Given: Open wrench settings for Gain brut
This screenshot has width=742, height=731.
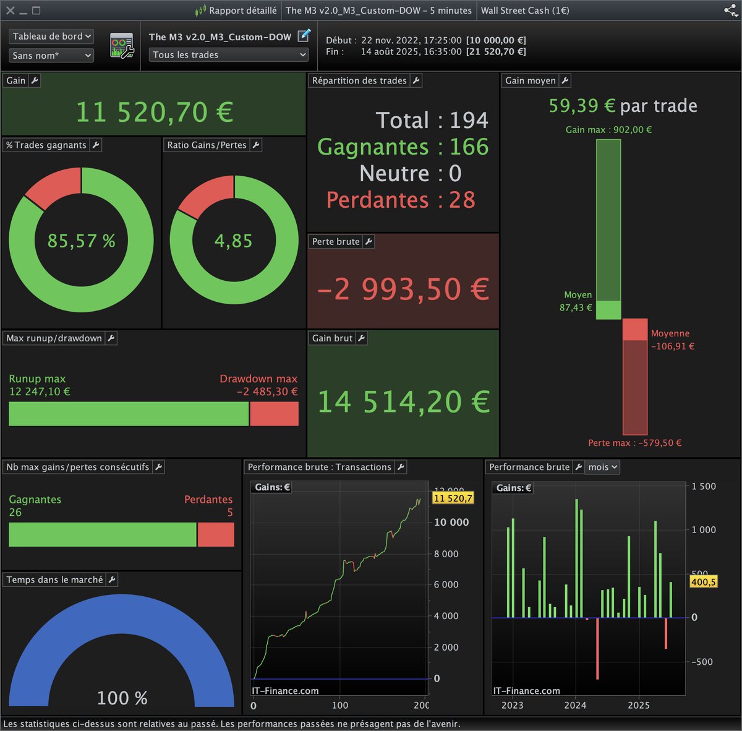Looking at the screenshot, I should 362,338.
